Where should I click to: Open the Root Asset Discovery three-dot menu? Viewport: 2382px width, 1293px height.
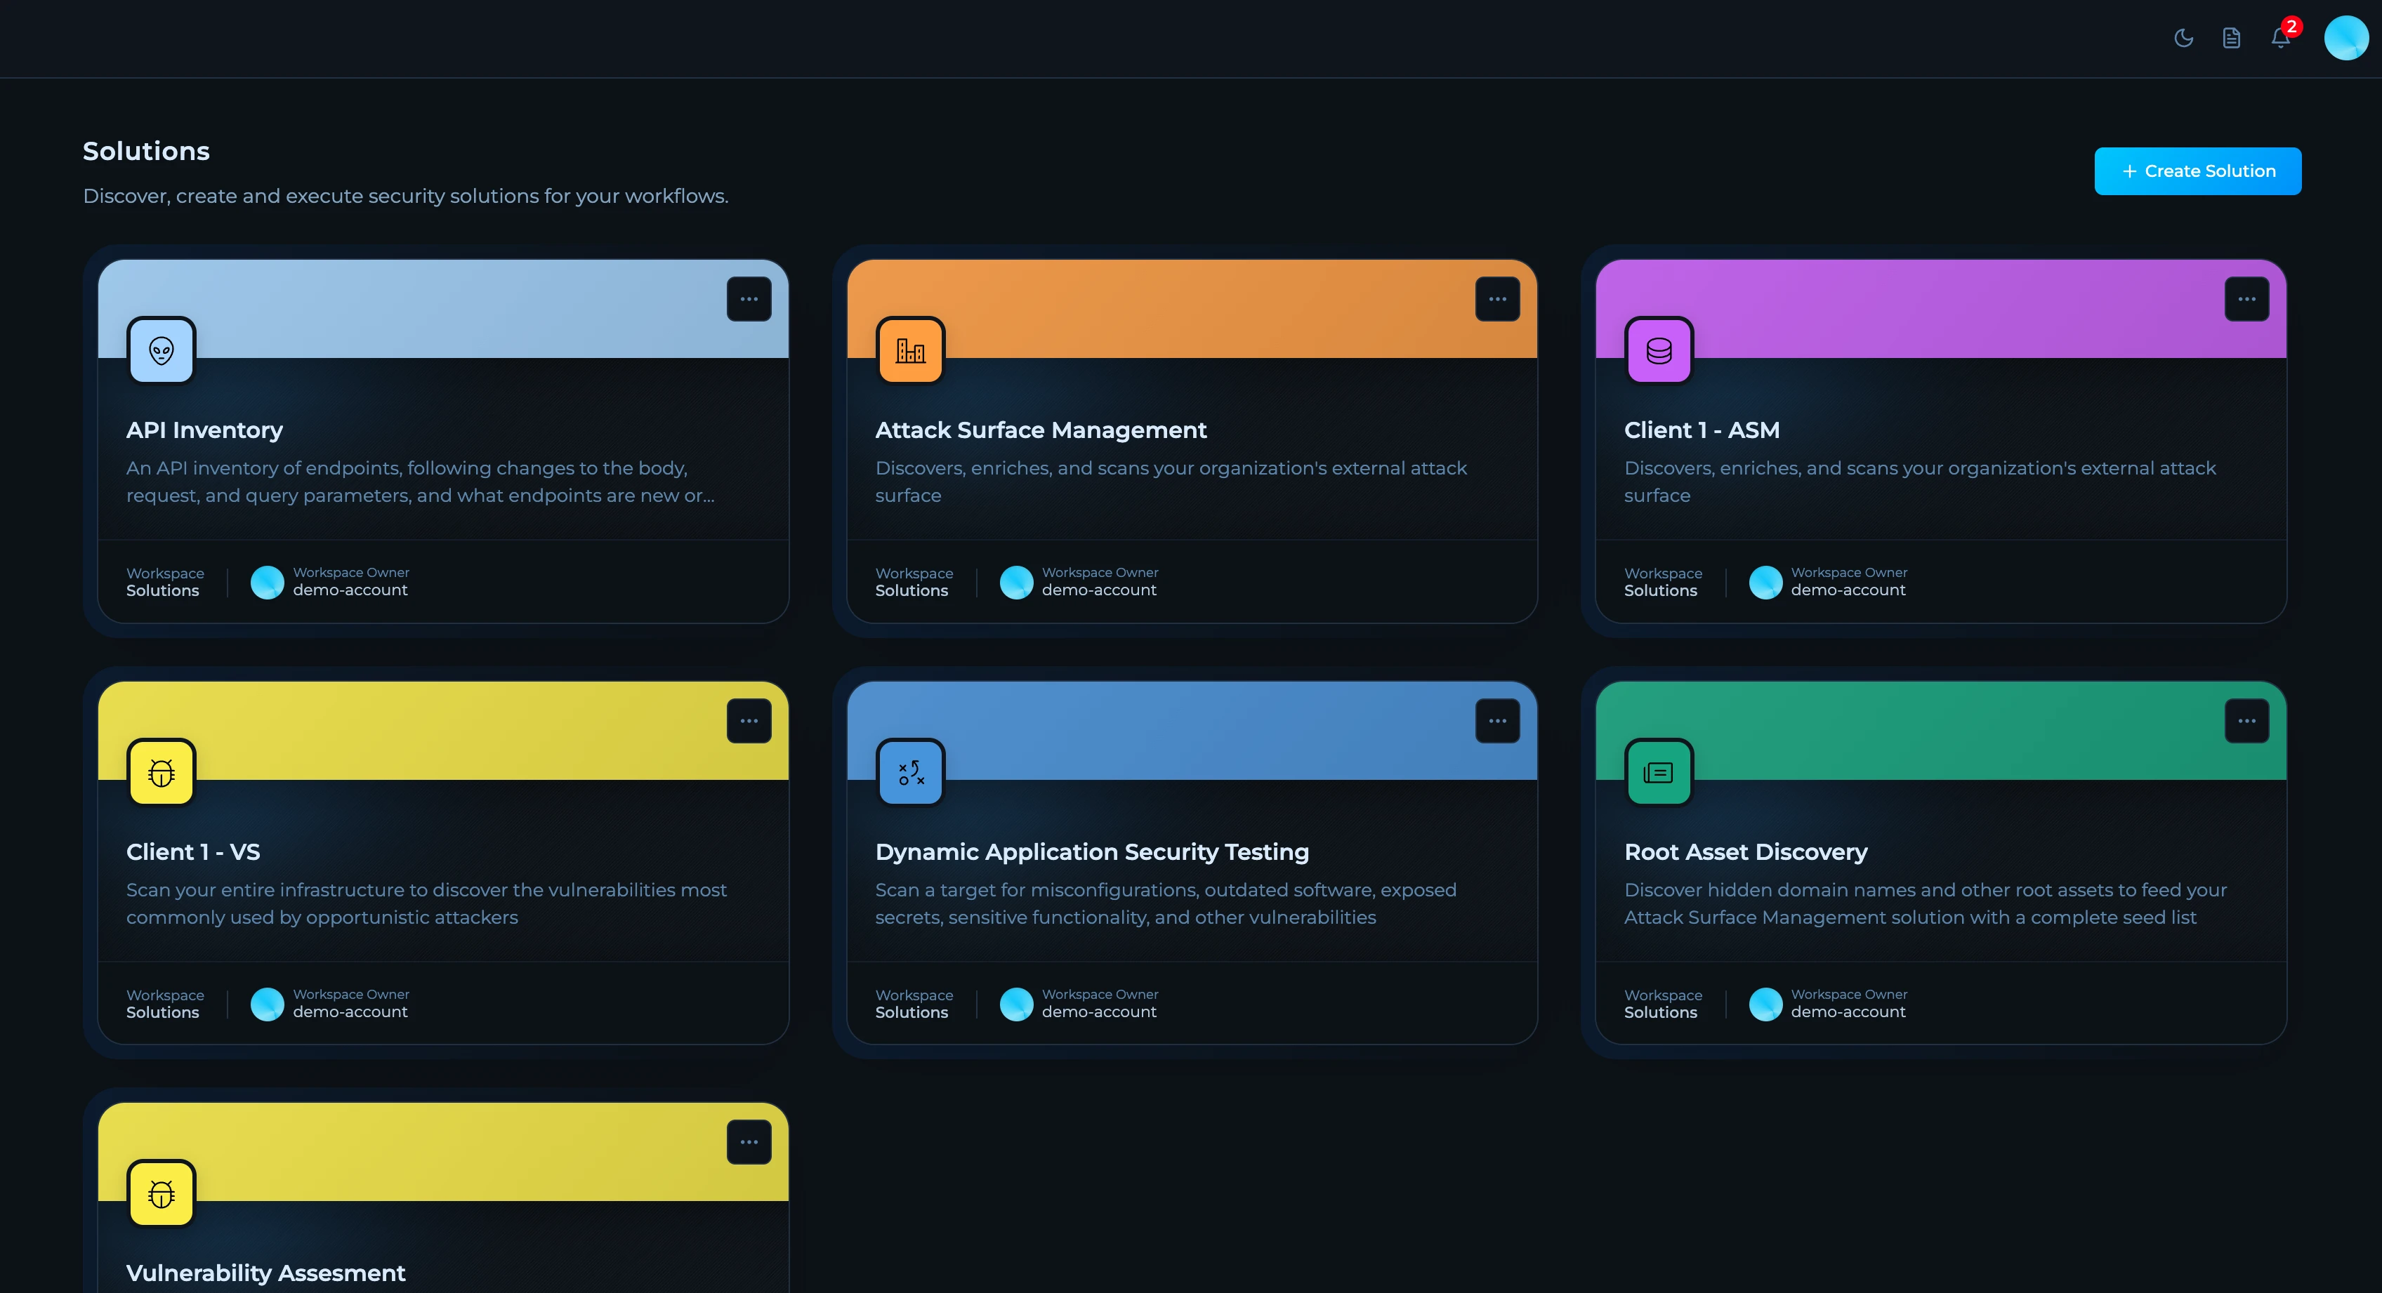2246,721
